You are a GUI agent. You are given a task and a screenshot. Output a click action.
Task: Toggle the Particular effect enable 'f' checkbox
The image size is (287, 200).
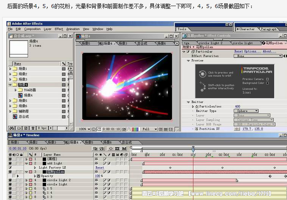click(x=188, y=52)
